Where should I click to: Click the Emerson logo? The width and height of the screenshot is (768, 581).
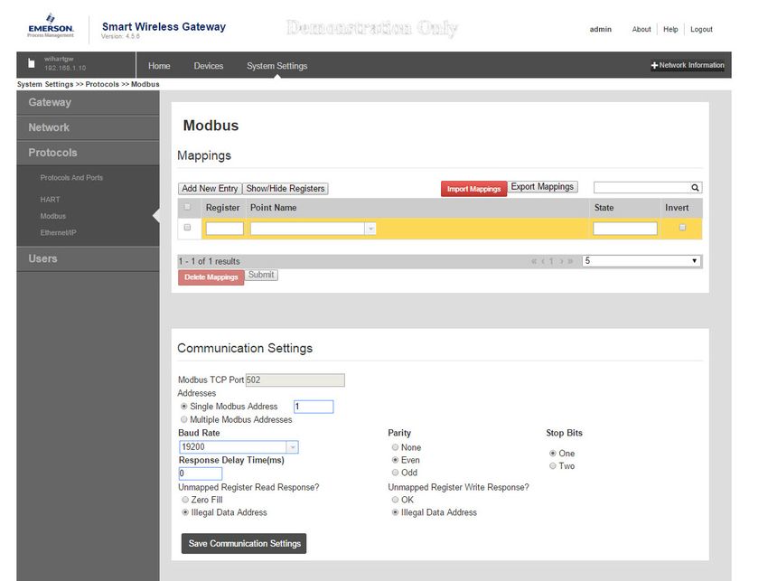coord(51,26)
